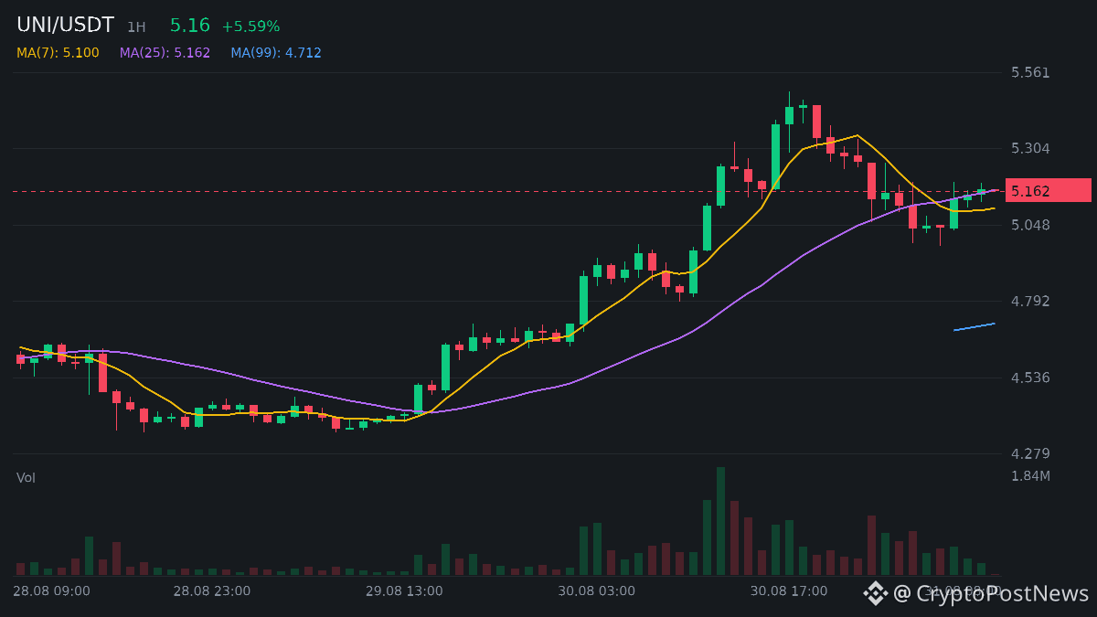Click the blue MA(99) line segment
The height and width of the screenshot is (617, 1097).
coord(975,326)
